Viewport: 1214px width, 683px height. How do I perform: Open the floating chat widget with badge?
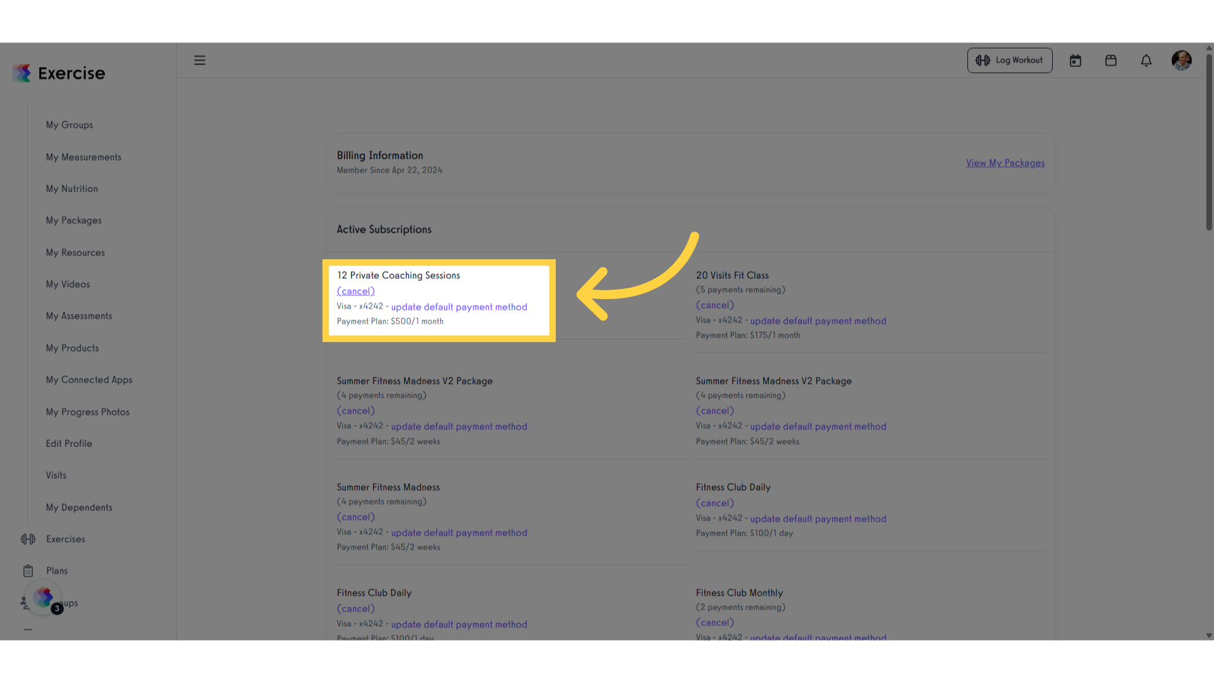coord(44,598)
